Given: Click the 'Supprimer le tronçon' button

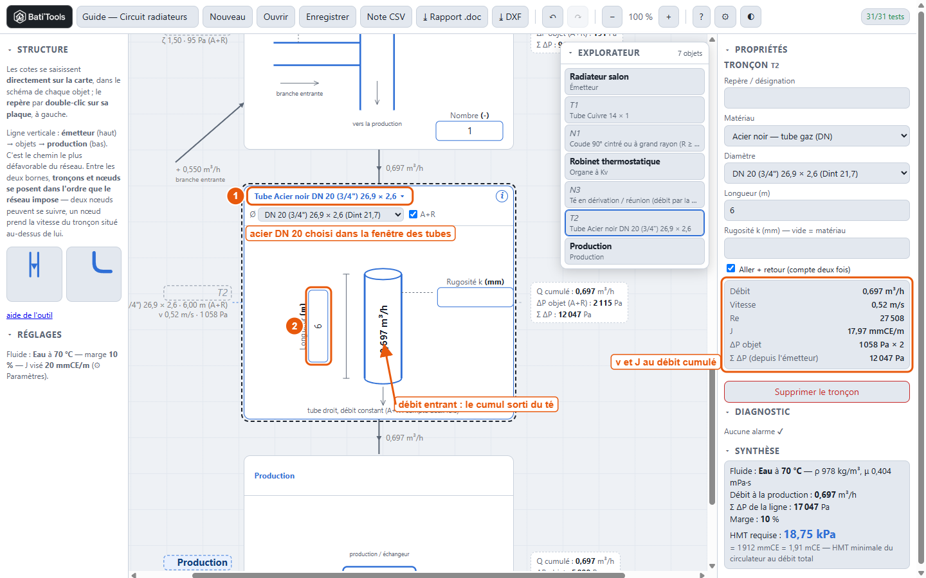Looking at the screenshot, I should tap(817, 392).
